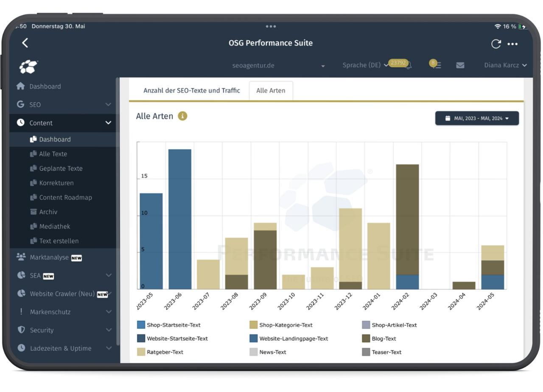543x392 pixels.
Task: Toggle Website-Startseite-Text legend series
Action: point(172,339)
